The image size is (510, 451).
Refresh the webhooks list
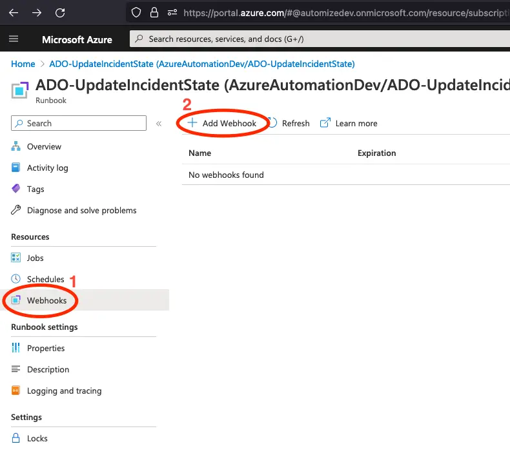coord(289,123)
